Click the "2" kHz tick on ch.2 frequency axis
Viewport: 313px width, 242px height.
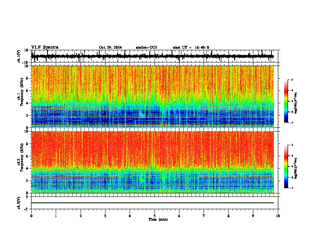27,181
